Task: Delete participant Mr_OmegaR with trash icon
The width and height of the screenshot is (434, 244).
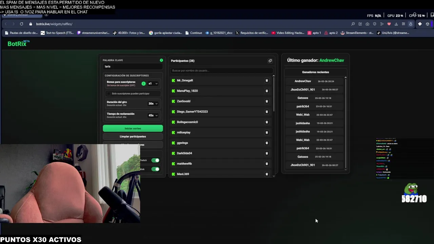Action: point(267,81)
